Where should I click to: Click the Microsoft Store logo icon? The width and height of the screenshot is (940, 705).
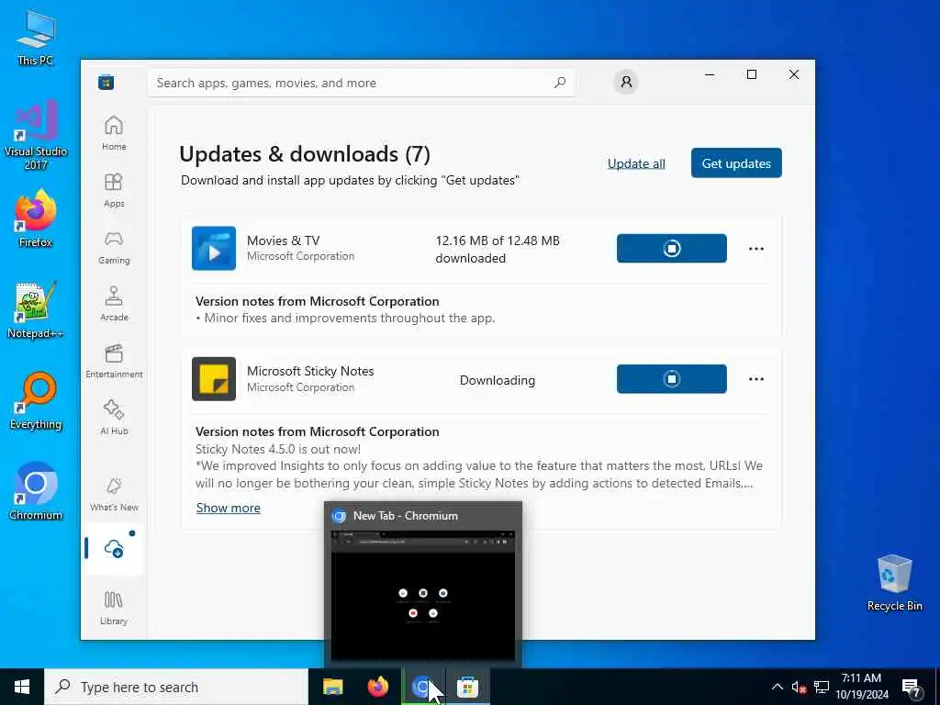106,82
